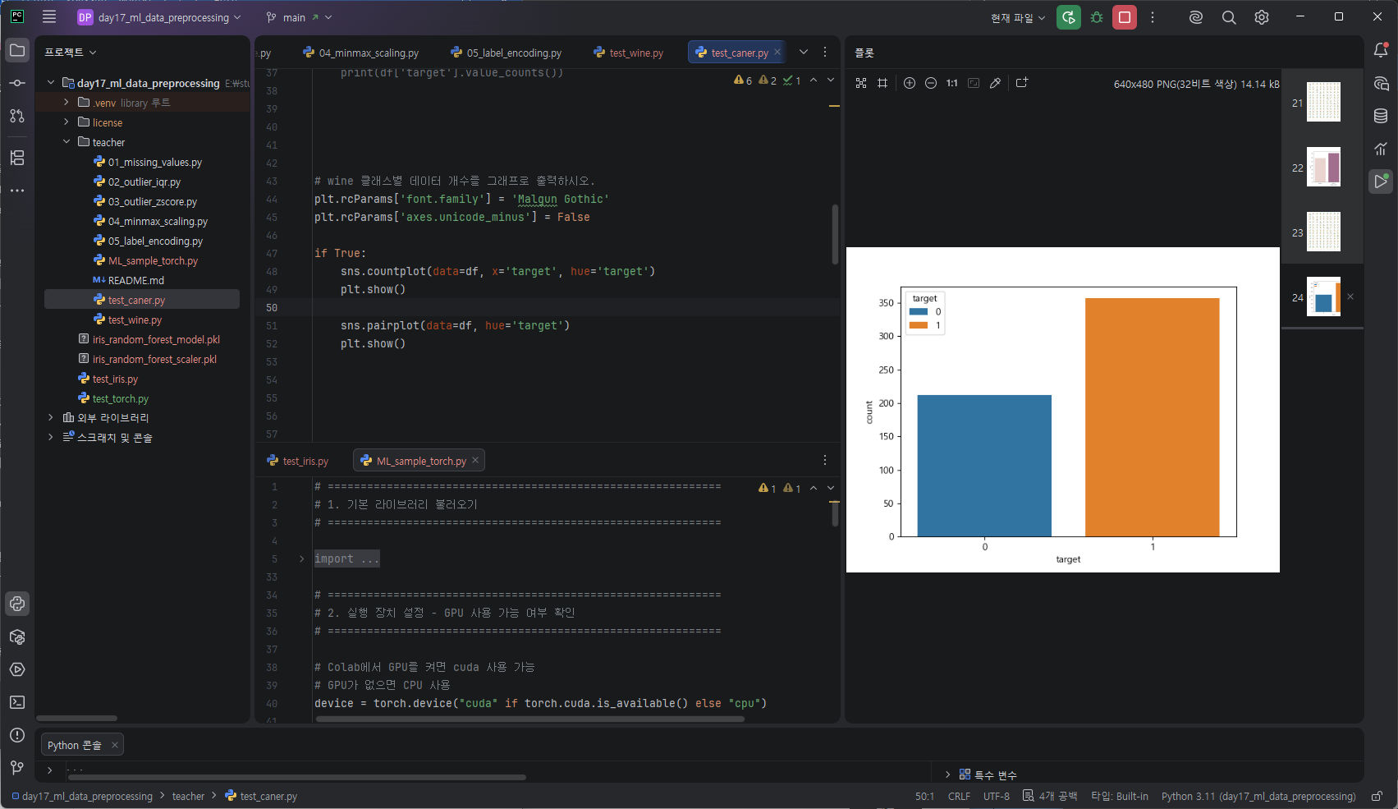
Task: Open the AI Assistant swirl icon in the title bar
Action: [x=1196, y=17]
